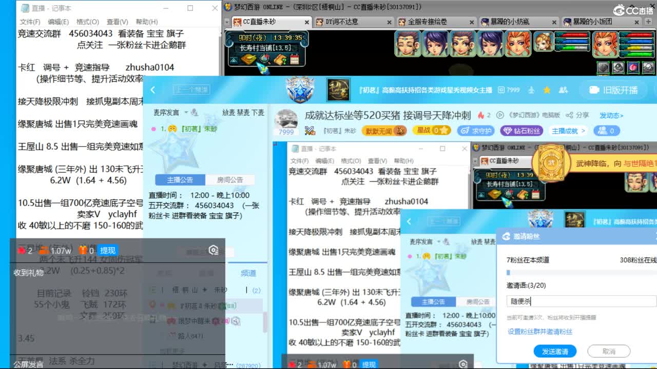The height and width of the screenshot is (369, 657).
Task: Click the 默默无闻 badge
Action: 384,131
